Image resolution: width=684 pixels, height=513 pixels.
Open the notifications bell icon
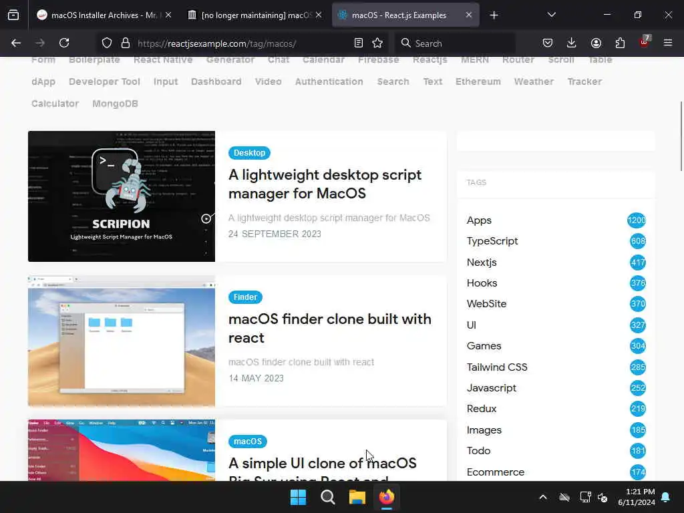pos(666,497)
